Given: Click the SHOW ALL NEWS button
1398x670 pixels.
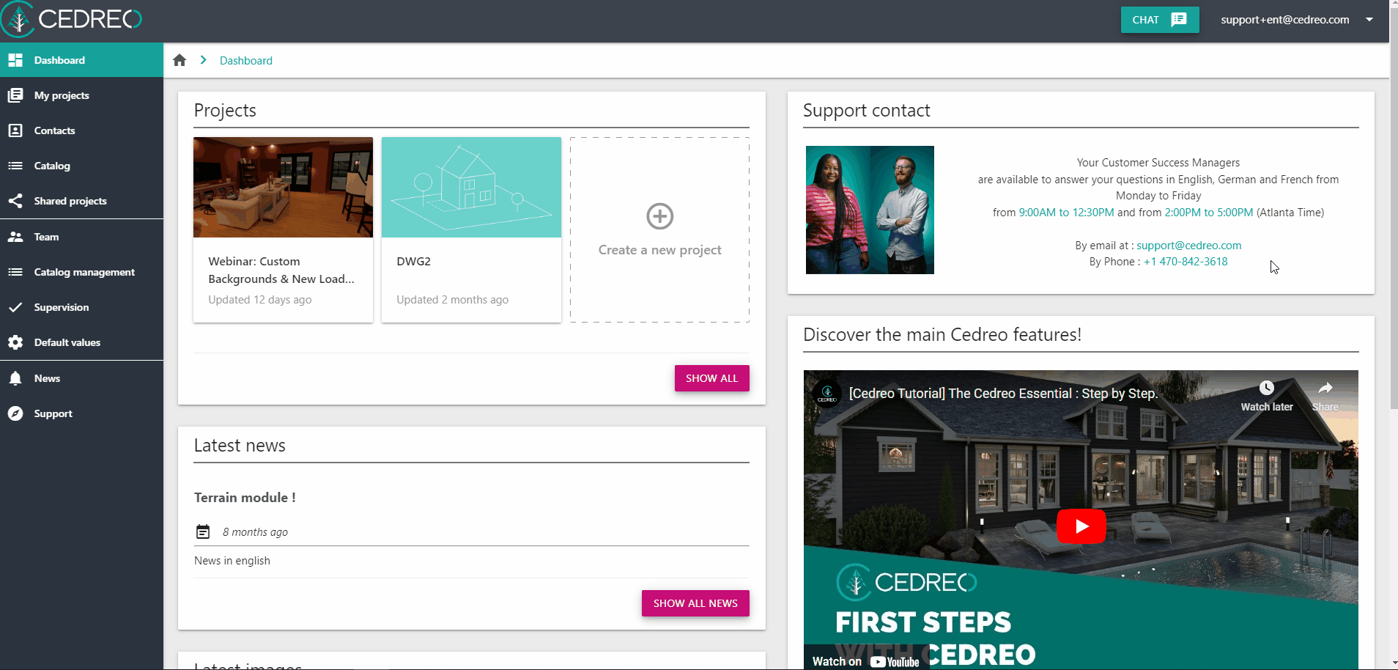Looking at the screenshot, I should pos(695,603).
